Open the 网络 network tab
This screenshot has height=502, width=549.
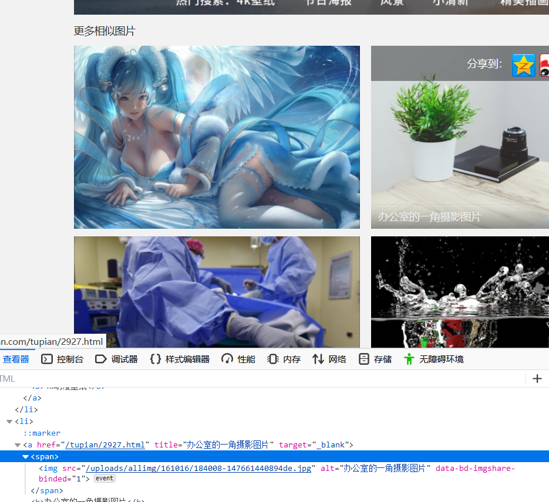click(x=329, y=359)
